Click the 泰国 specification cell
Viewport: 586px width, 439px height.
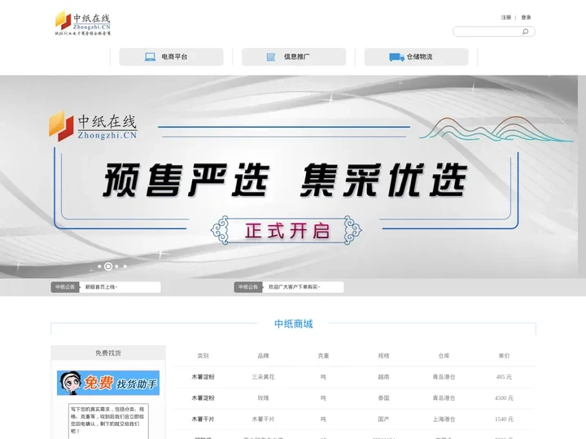tap(384, 398)
